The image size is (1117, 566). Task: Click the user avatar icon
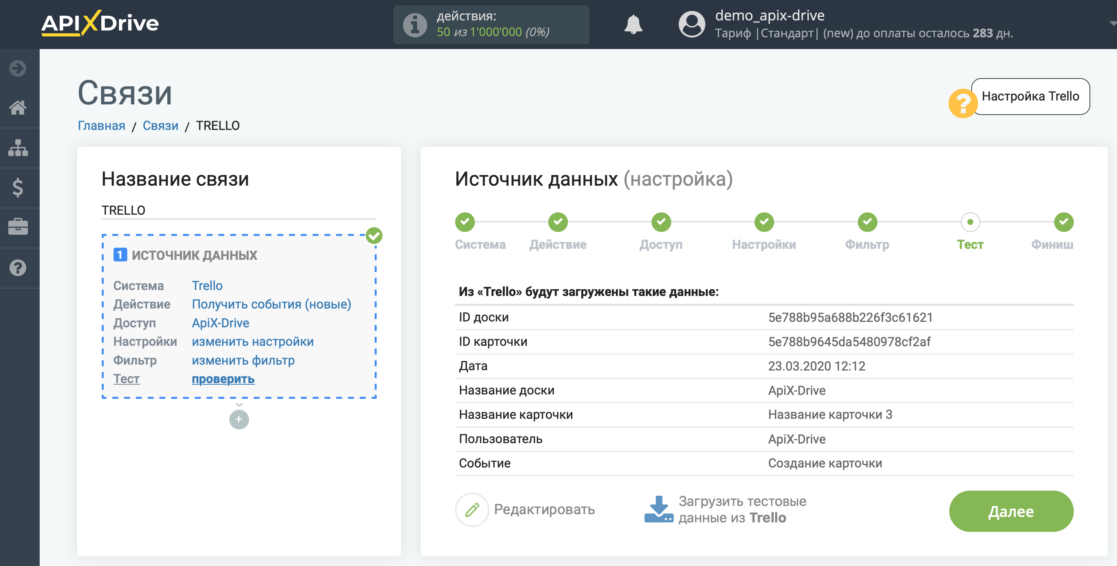pyautogui.click(x=692, y=24)
